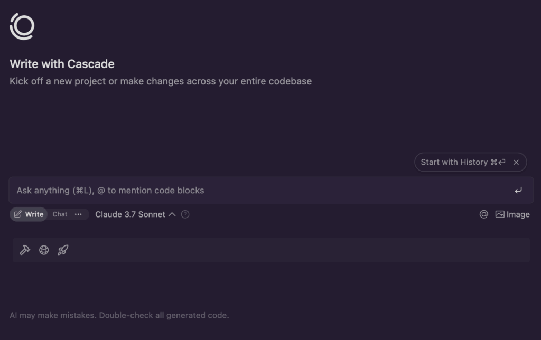The image size is (541, 340).
Task: Click the enter arrow send icon
Action: [x=518, y=191]
